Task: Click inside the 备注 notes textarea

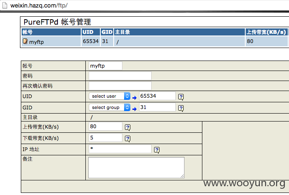Action: (x=136, y=167)
